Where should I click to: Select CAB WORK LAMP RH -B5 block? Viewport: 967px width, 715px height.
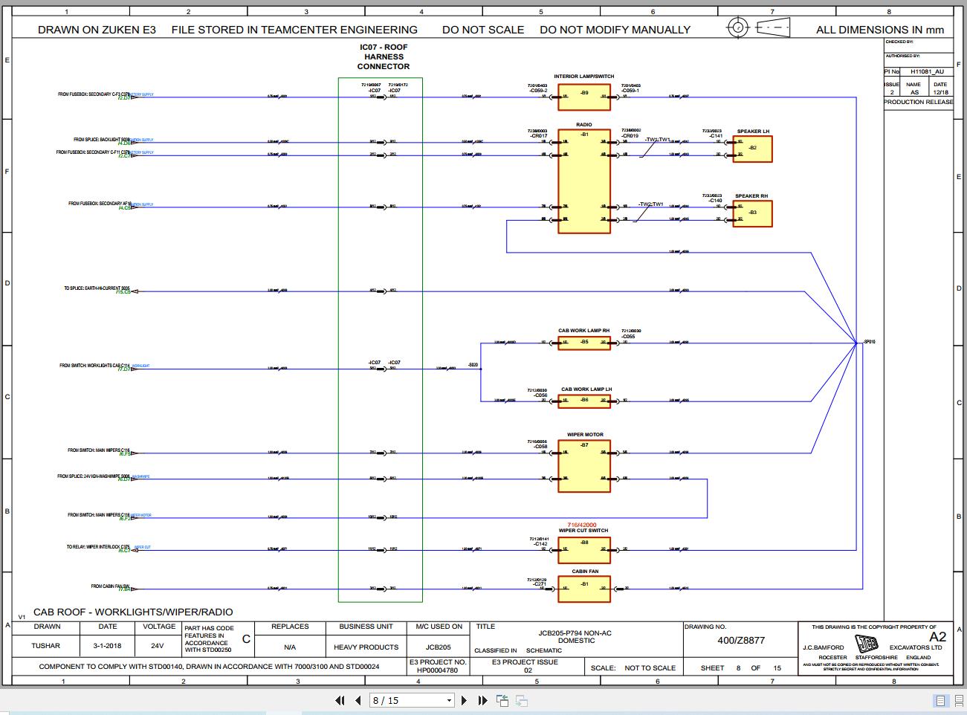[x=584, y=342]
